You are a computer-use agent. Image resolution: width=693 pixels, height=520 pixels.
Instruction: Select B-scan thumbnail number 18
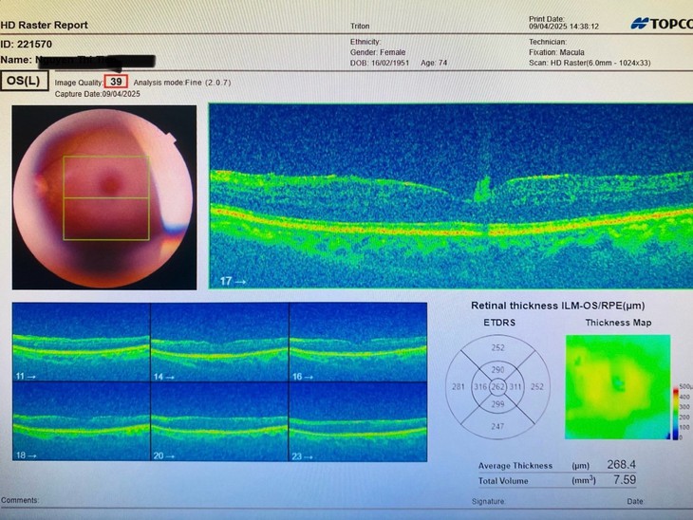pyautogui.click(x=82, y=422)
